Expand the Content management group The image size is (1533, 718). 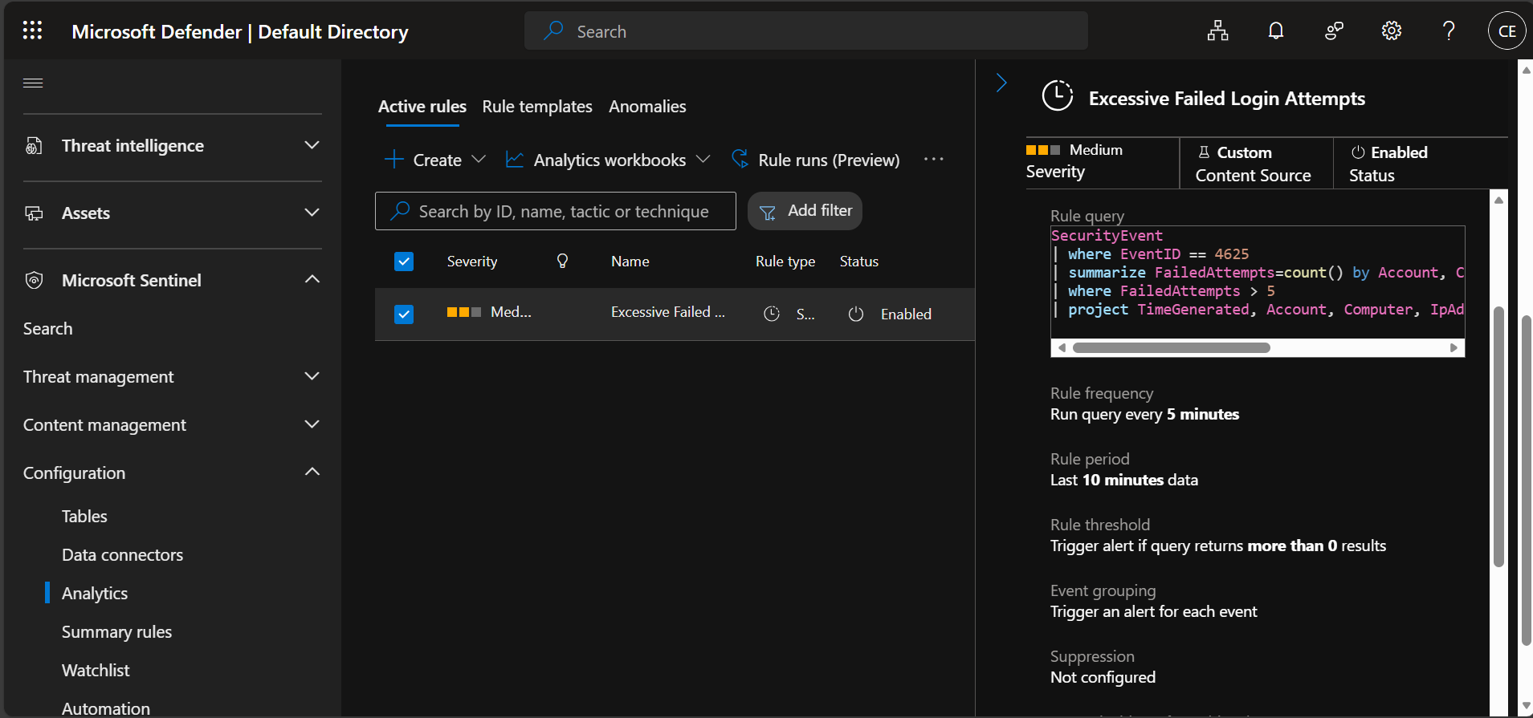312,424
